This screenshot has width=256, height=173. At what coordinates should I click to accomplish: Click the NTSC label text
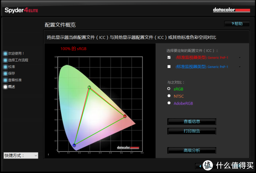point(179,96)
